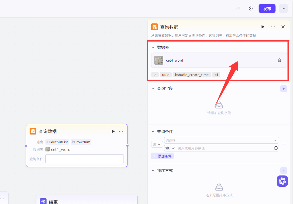Open the panel more options menu
Screen dimensions: 293x204
click(273, 27)
